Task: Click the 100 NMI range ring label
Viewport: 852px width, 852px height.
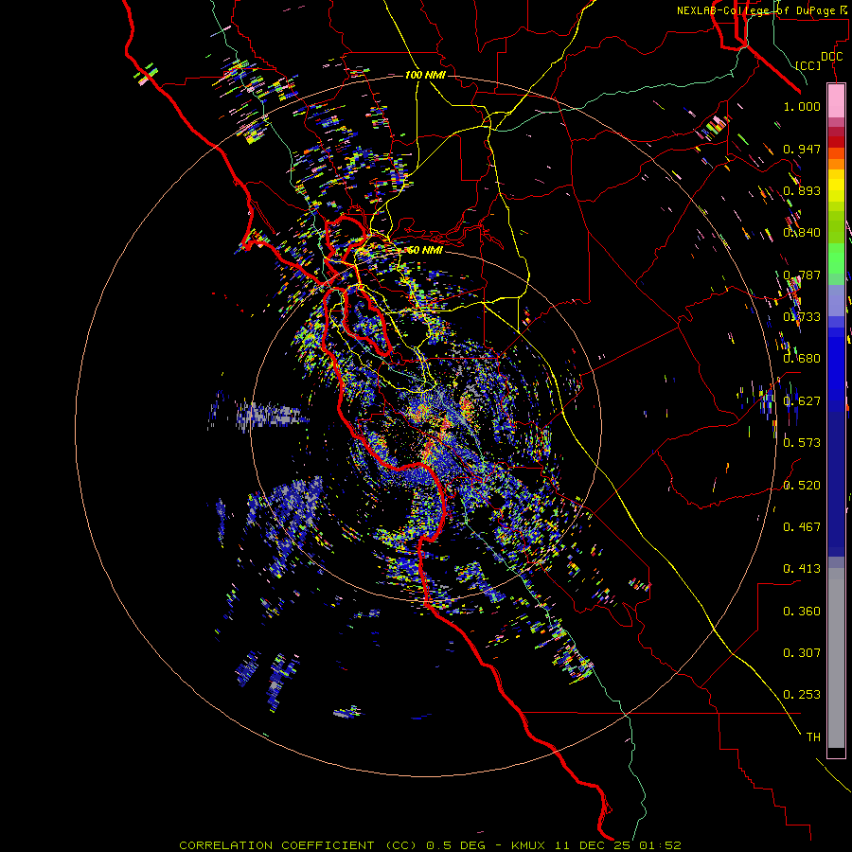Action: coord(425,75)
